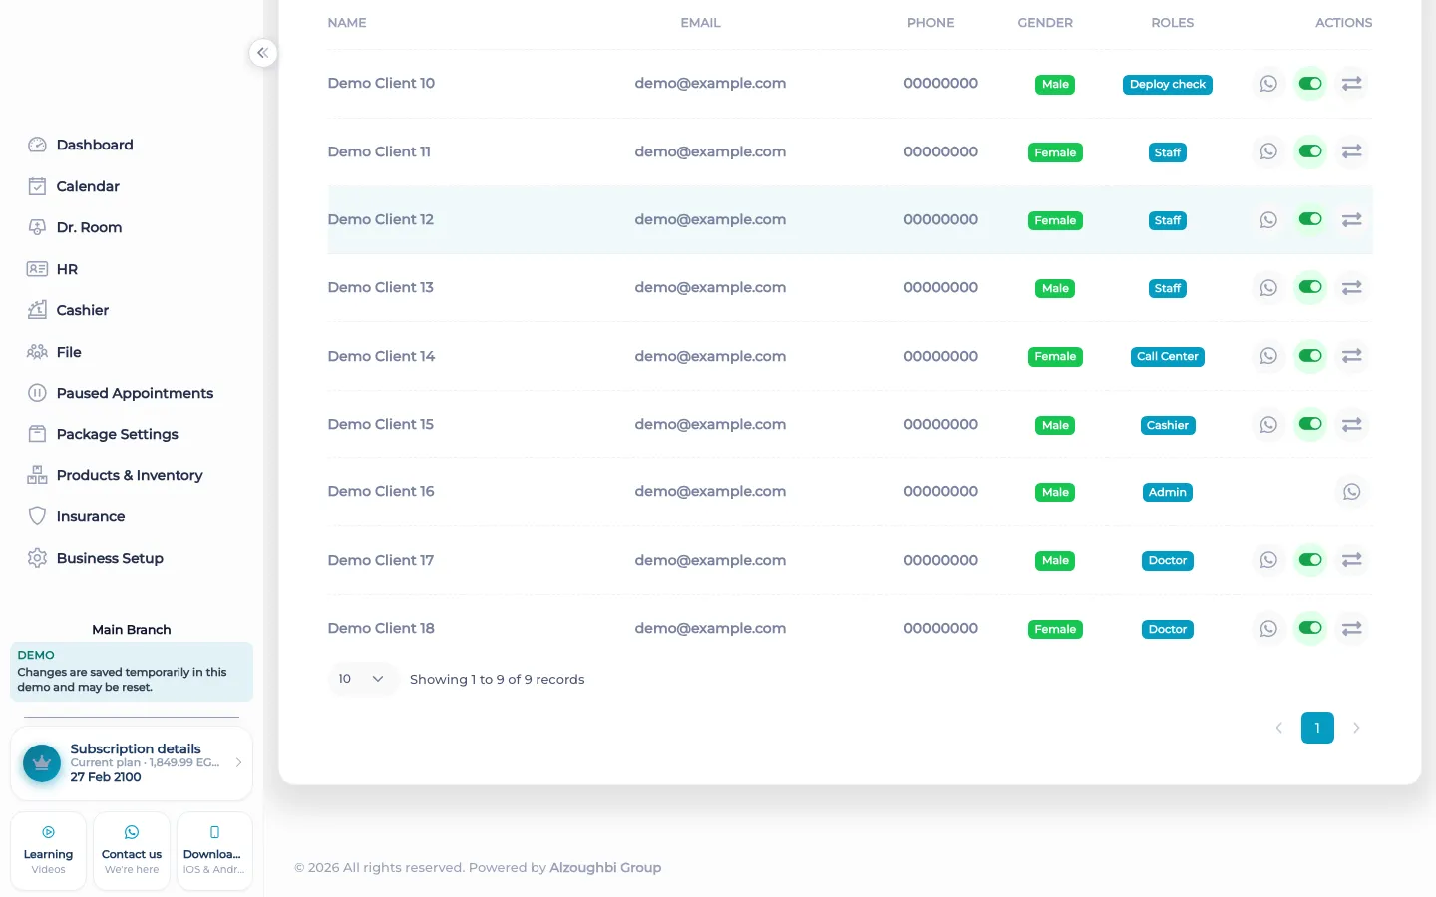This screenshot has height=897, width=1436.
Task: Click Demo Client 14 name
Action: (381, 356)
